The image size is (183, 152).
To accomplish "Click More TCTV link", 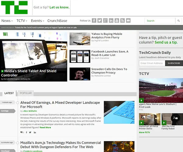I will pos(144,132).
